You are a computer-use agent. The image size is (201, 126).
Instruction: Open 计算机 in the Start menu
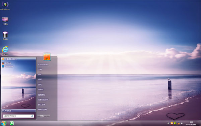[41, 90]
